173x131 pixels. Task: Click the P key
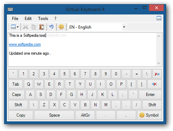point(121,84)
